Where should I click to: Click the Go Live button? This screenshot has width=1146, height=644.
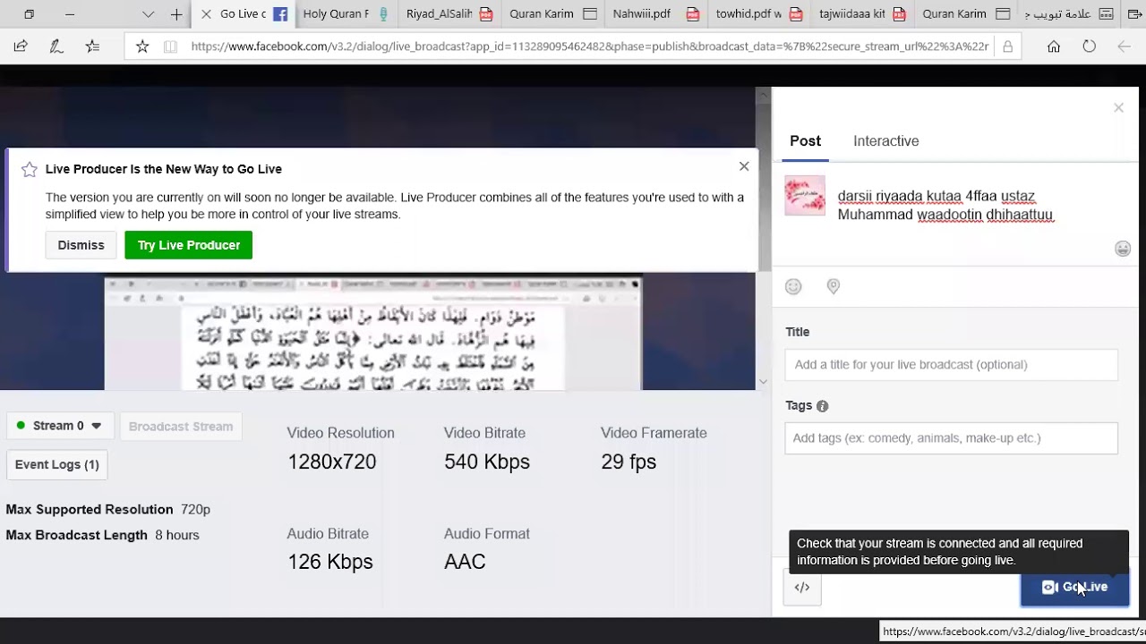click(x=1075, y=588)
